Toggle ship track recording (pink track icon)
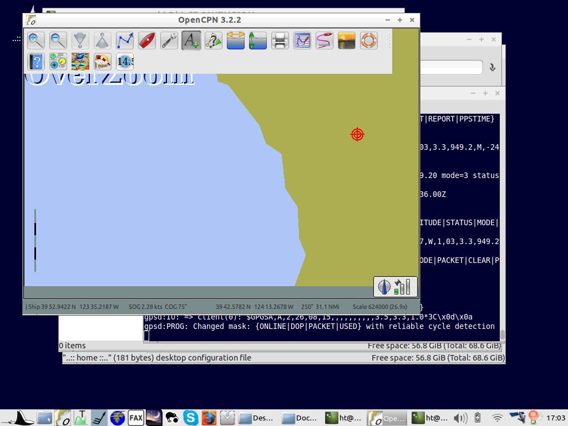 (x=324, y=40)
